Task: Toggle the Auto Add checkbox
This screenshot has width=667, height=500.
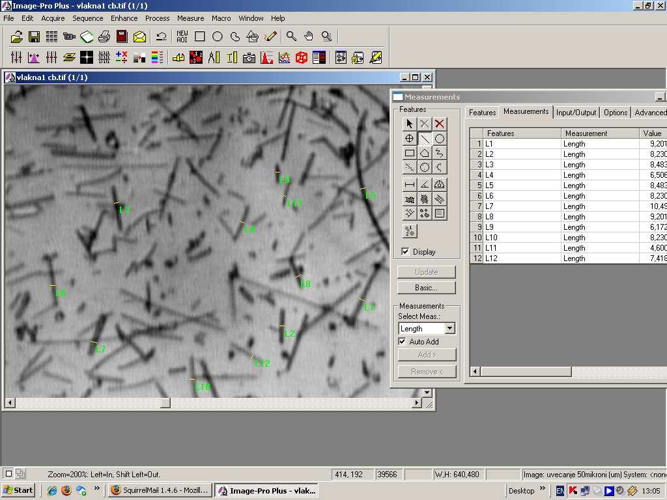Action: pos(402,341)
